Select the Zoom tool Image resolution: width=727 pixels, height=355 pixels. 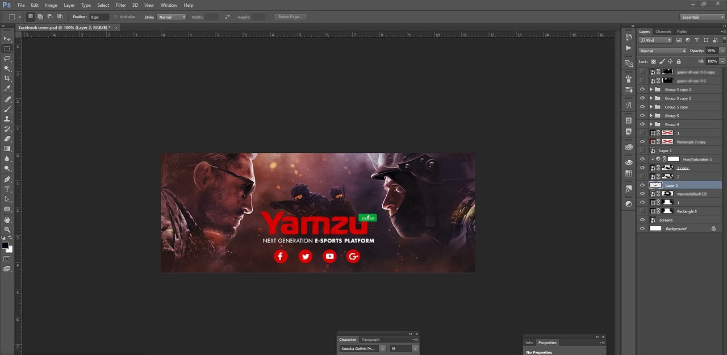7,229
